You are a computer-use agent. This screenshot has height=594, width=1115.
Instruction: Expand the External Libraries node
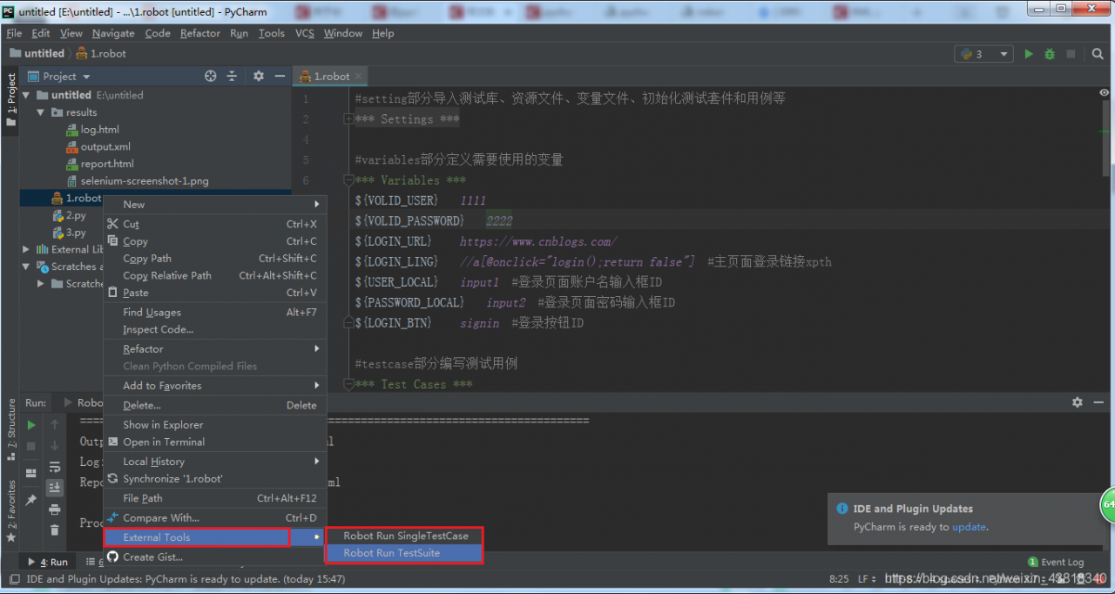click(x=26, y=250)
